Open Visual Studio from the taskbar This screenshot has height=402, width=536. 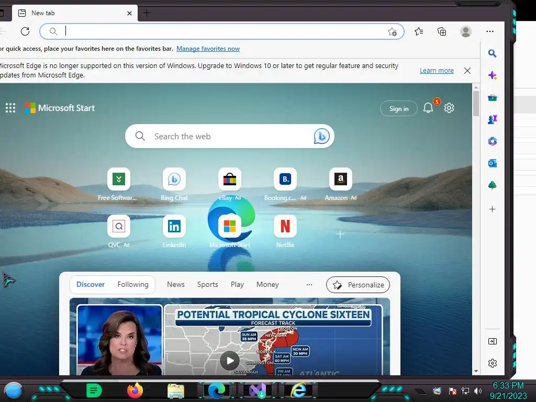coord(258,390)
